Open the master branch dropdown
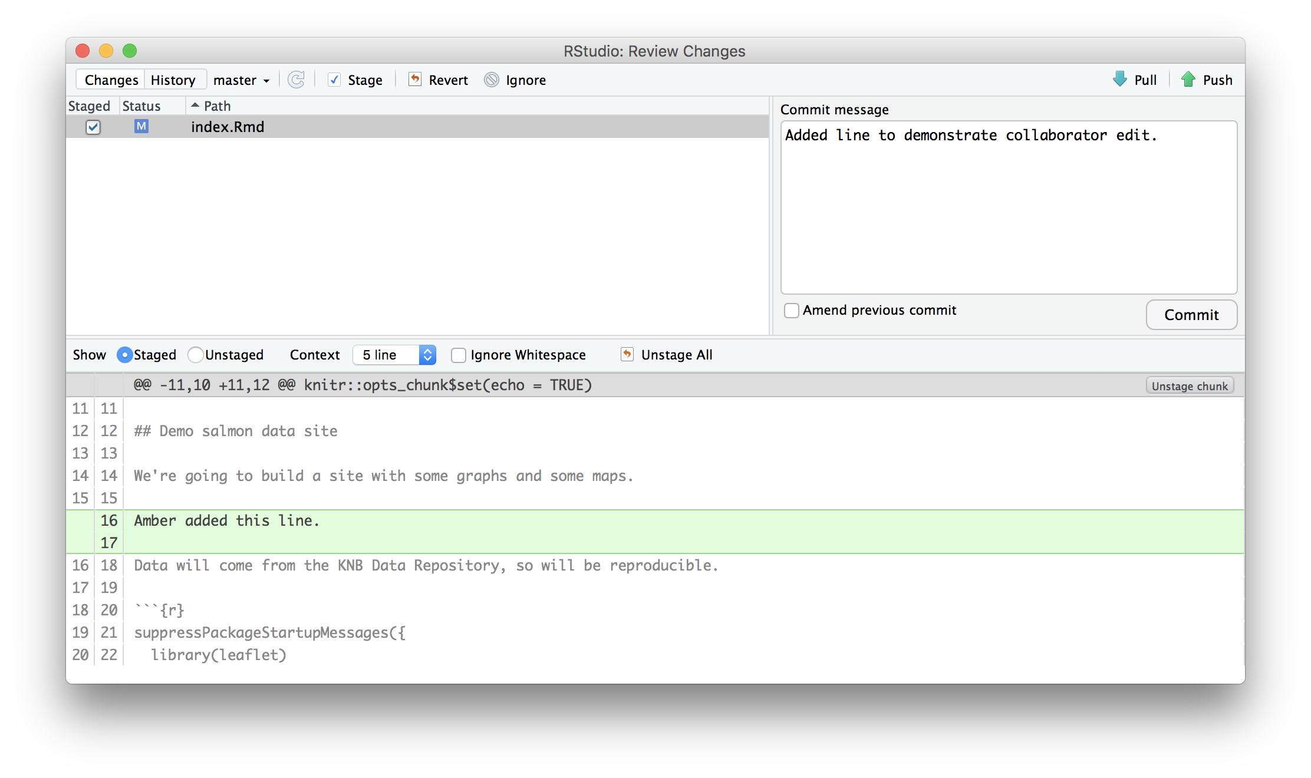 click(241, 80)
